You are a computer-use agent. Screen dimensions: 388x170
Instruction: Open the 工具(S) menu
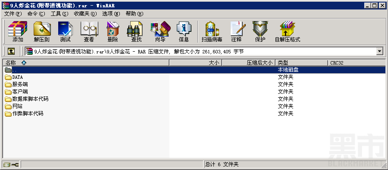[59, 14]
